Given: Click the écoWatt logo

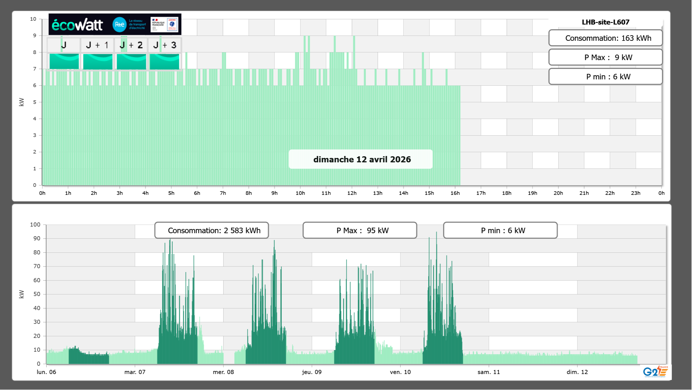Looking at the screenshot, I should coord(77,25).
